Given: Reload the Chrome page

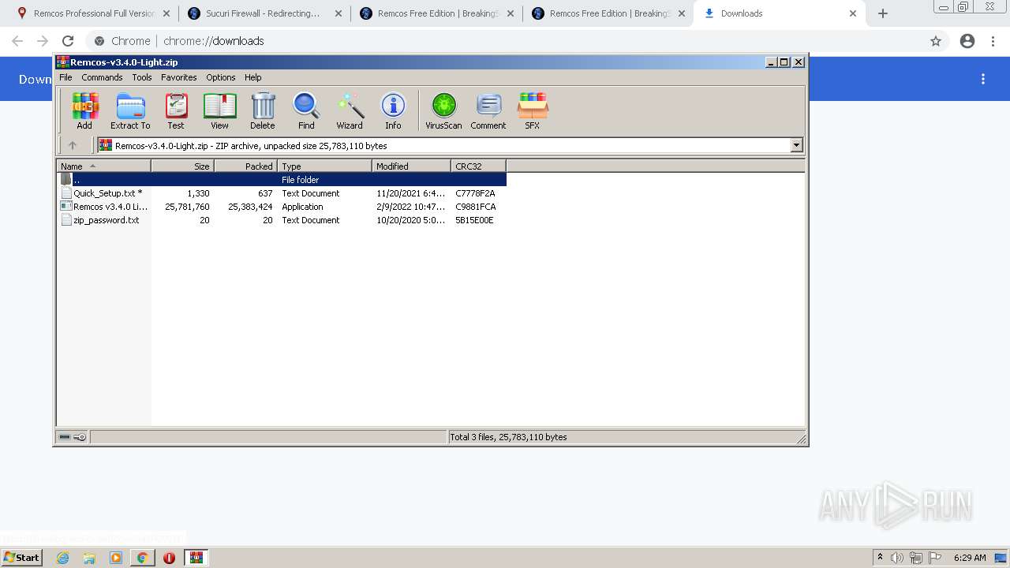Looking at the screenshot, I should 68,41.
